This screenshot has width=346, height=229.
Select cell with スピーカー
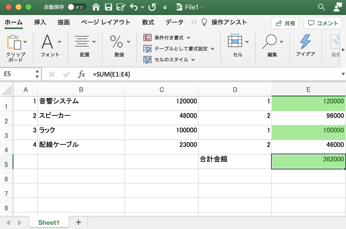coord(81,118)
